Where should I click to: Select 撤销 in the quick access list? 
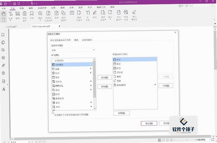[x=135, y=76]
